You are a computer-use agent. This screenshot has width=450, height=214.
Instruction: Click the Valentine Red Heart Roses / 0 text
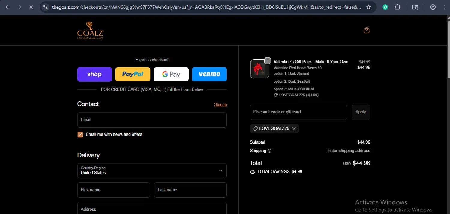(298, 68)
